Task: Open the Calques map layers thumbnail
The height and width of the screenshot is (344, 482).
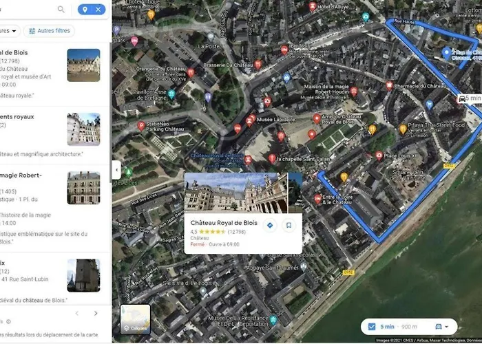Action: point(135,319)
